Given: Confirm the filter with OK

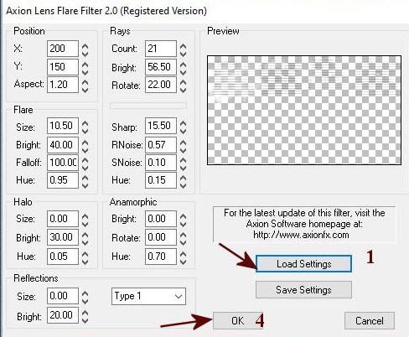Looking at the screenshot, I should coord(238,320).
